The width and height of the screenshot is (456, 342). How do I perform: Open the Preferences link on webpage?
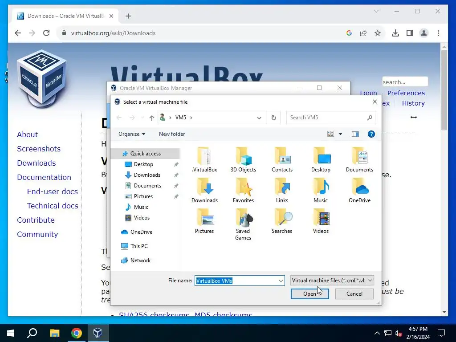[x=406, y=93]
